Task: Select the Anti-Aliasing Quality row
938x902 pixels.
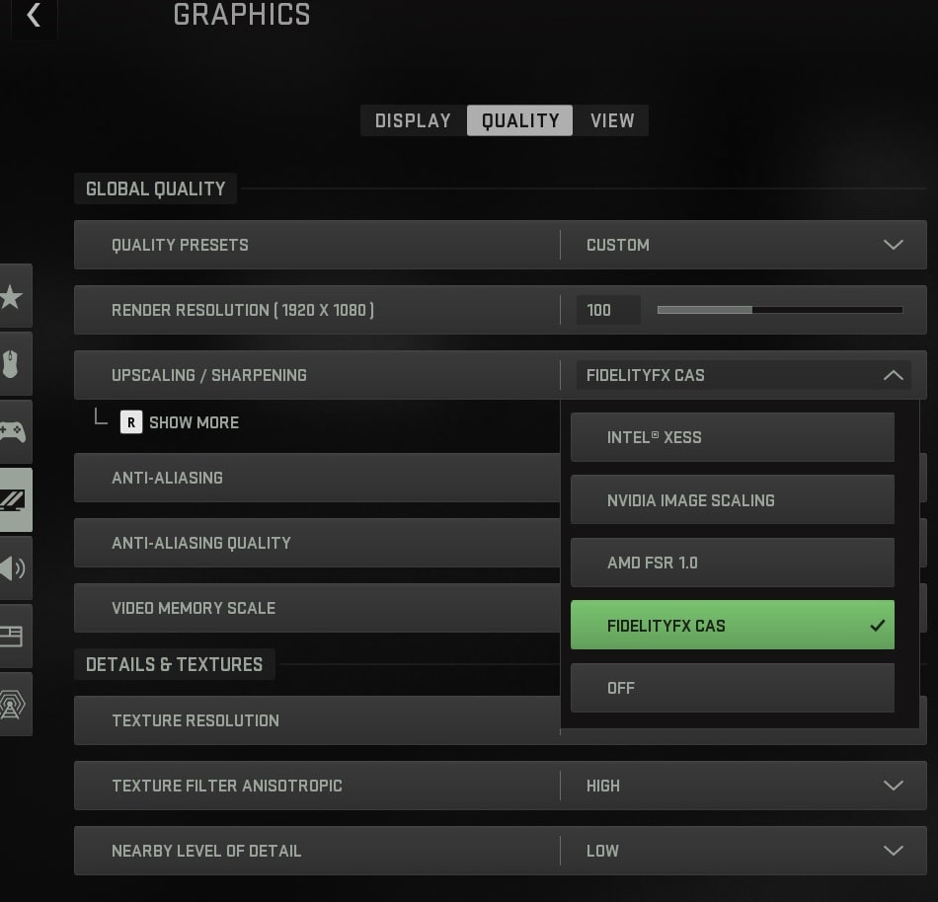Action: pyautogui.click(x=317, y=543)
